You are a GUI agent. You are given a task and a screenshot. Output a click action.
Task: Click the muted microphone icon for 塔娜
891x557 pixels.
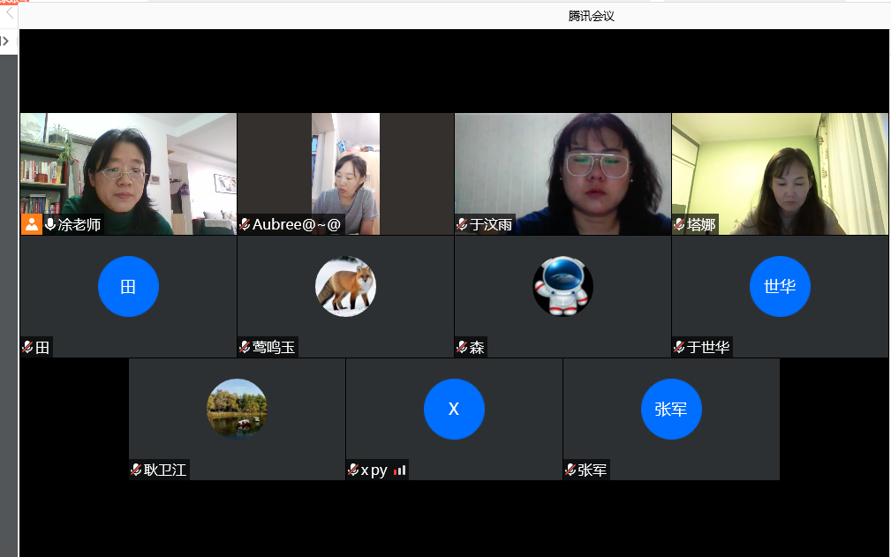point(679,224)
